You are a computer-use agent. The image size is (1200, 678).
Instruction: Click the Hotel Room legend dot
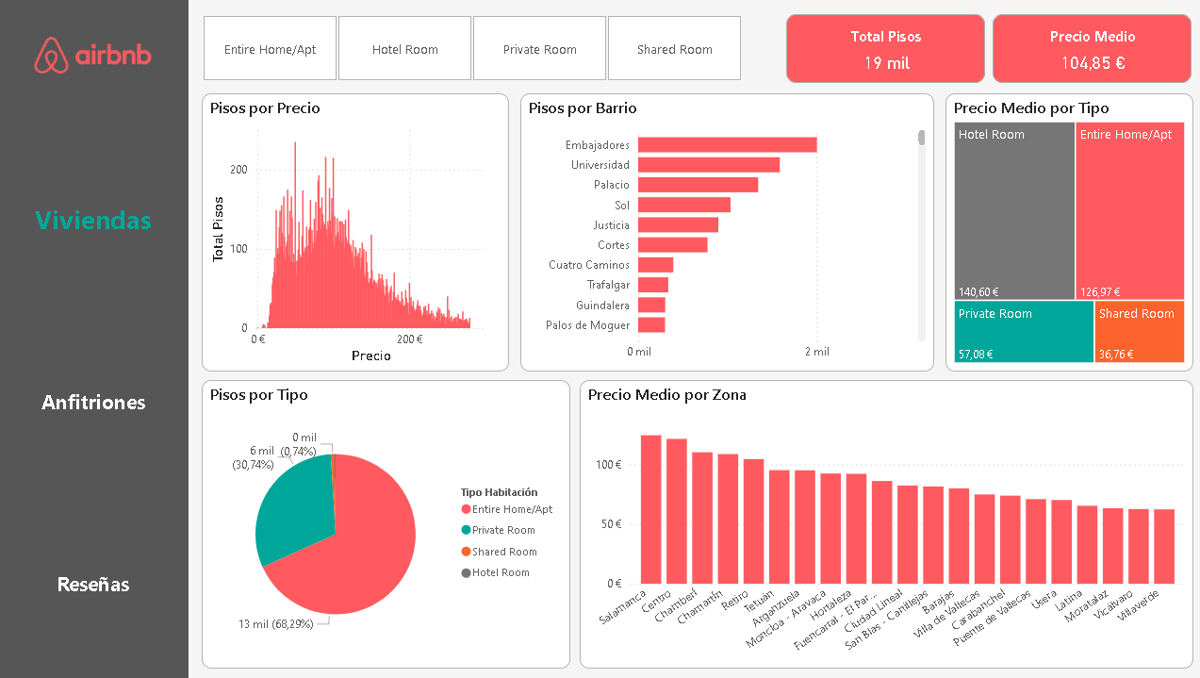466,572
